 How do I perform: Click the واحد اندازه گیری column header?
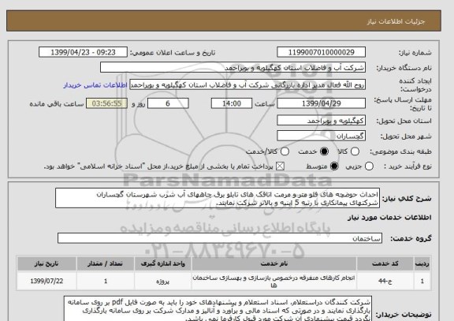[x=162, y=263]
